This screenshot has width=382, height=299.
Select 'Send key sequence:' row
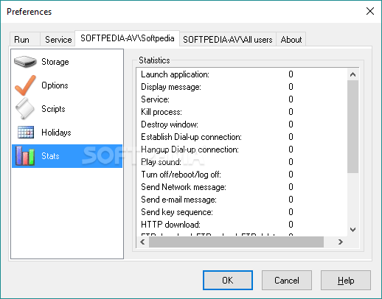(242, 212)
